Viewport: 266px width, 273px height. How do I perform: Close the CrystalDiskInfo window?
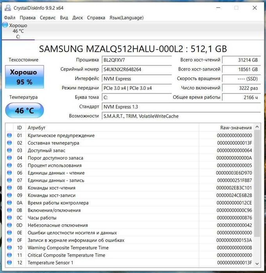click(255, 8)
